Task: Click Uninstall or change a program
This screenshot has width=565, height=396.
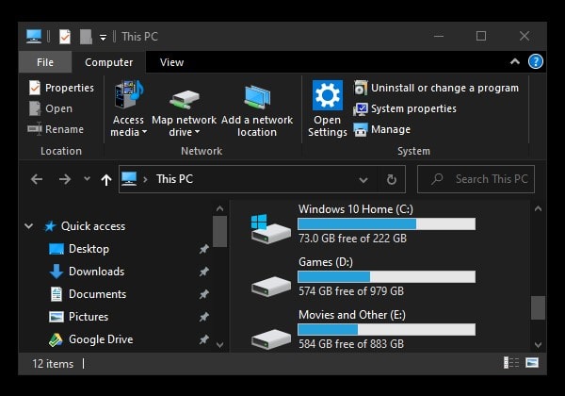Action: pyautogui.click(x=436, y=88)
